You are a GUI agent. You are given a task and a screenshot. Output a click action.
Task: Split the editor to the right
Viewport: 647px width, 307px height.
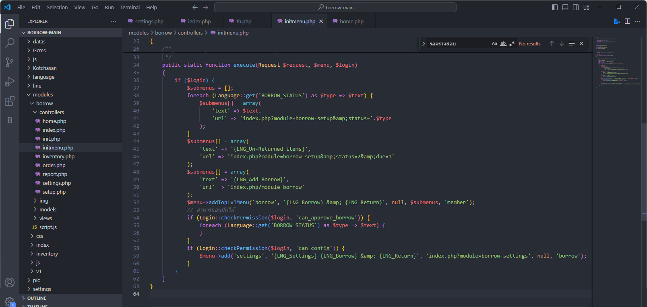tap(627, 21)
